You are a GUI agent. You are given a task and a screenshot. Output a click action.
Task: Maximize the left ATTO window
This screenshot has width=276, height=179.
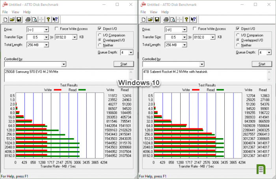click(x=117, y=4)
